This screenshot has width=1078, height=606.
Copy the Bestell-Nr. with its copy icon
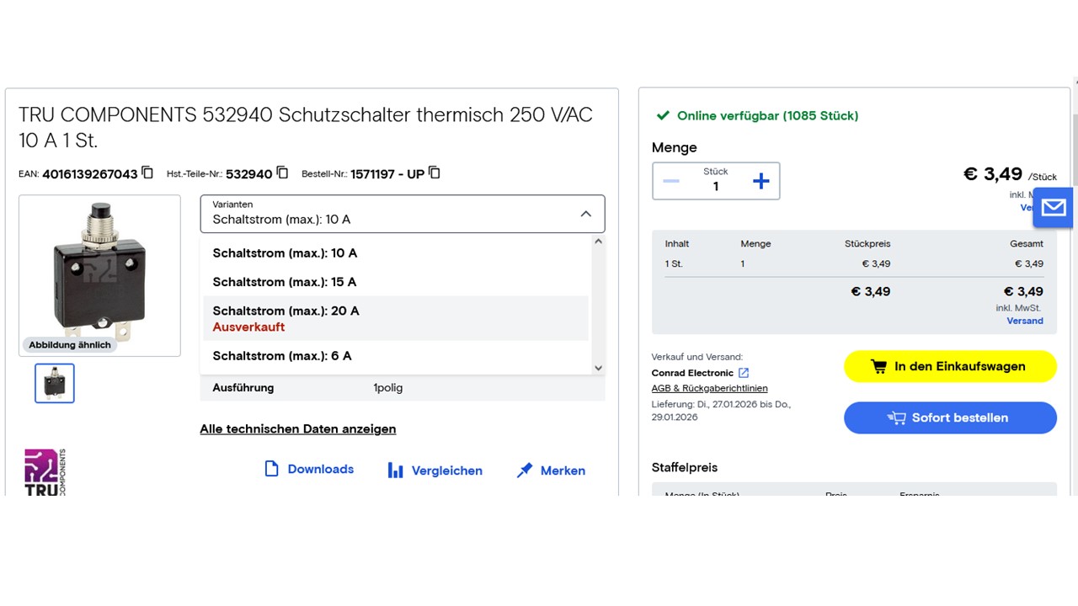[x=434, y=173]
